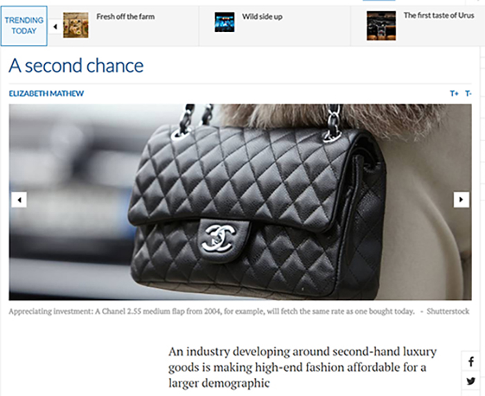Viewport: 485px width, 396px height.
Task: Increase text size with T+ icon
Action: (454, 93)
